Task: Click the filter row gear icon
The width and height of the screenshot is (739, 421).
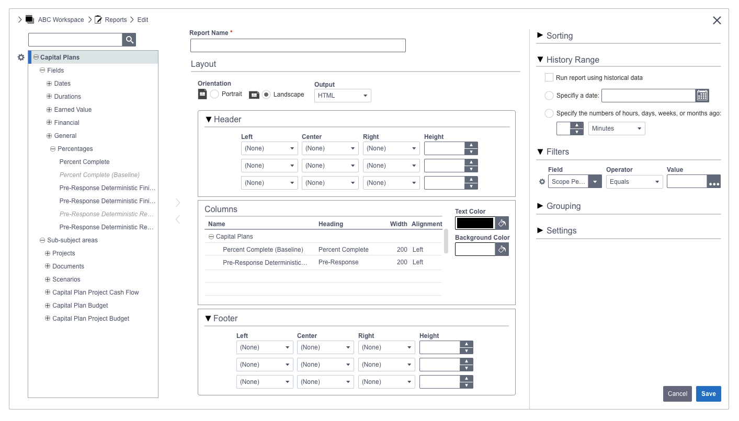Action: coord(542,182)
